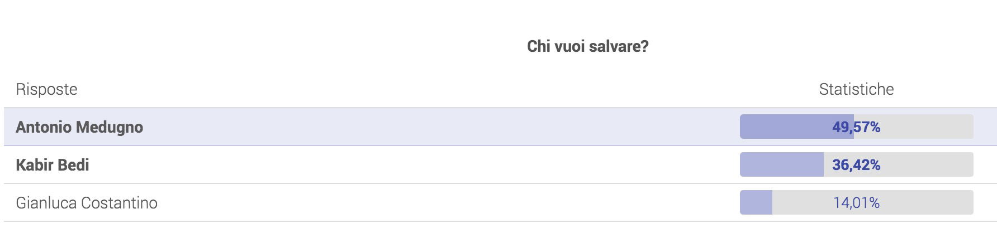Viewport: 997px width, 233px height.
Task: Click the 14,01% percentage label
Action: point(856,203)
